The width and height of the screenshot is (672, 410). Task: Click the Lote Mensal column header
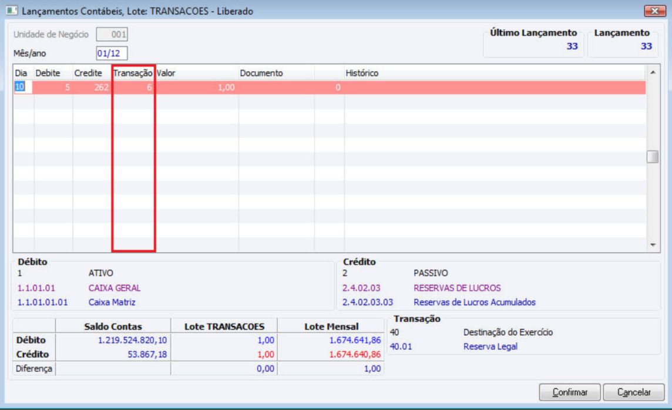[331, 327]
